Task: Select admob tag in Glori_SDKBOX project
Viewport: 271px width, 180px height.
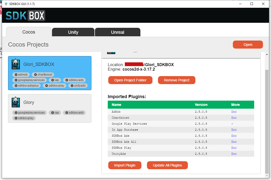Action: 21,75
